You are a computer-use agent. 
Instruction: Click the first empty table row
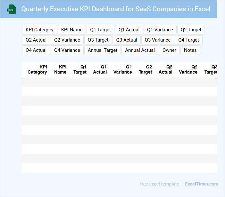tap(119, 82)
